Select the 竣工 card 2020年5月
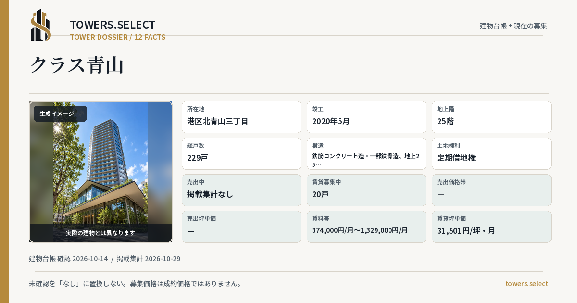Screen dimensions: 577x303 pyautogui.click(x=366, y=117)
